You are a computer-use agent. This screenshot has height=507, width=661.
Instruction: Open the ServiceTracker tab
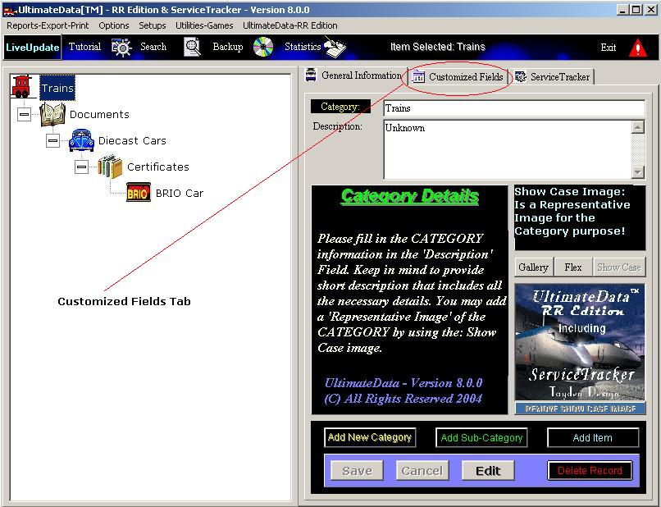tap(553, 77)
